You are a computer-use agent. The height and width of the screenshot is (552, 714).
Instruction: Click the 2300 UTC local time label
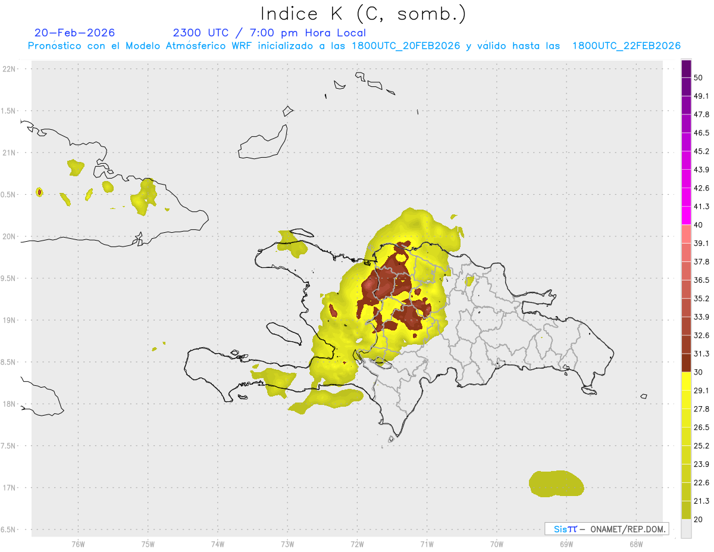tap(270, 33)
